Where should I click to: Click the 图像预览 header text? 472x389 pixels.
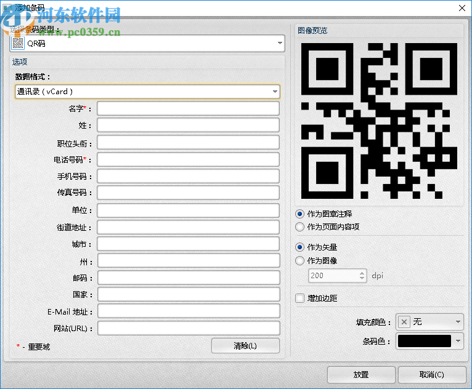point(312,31)
